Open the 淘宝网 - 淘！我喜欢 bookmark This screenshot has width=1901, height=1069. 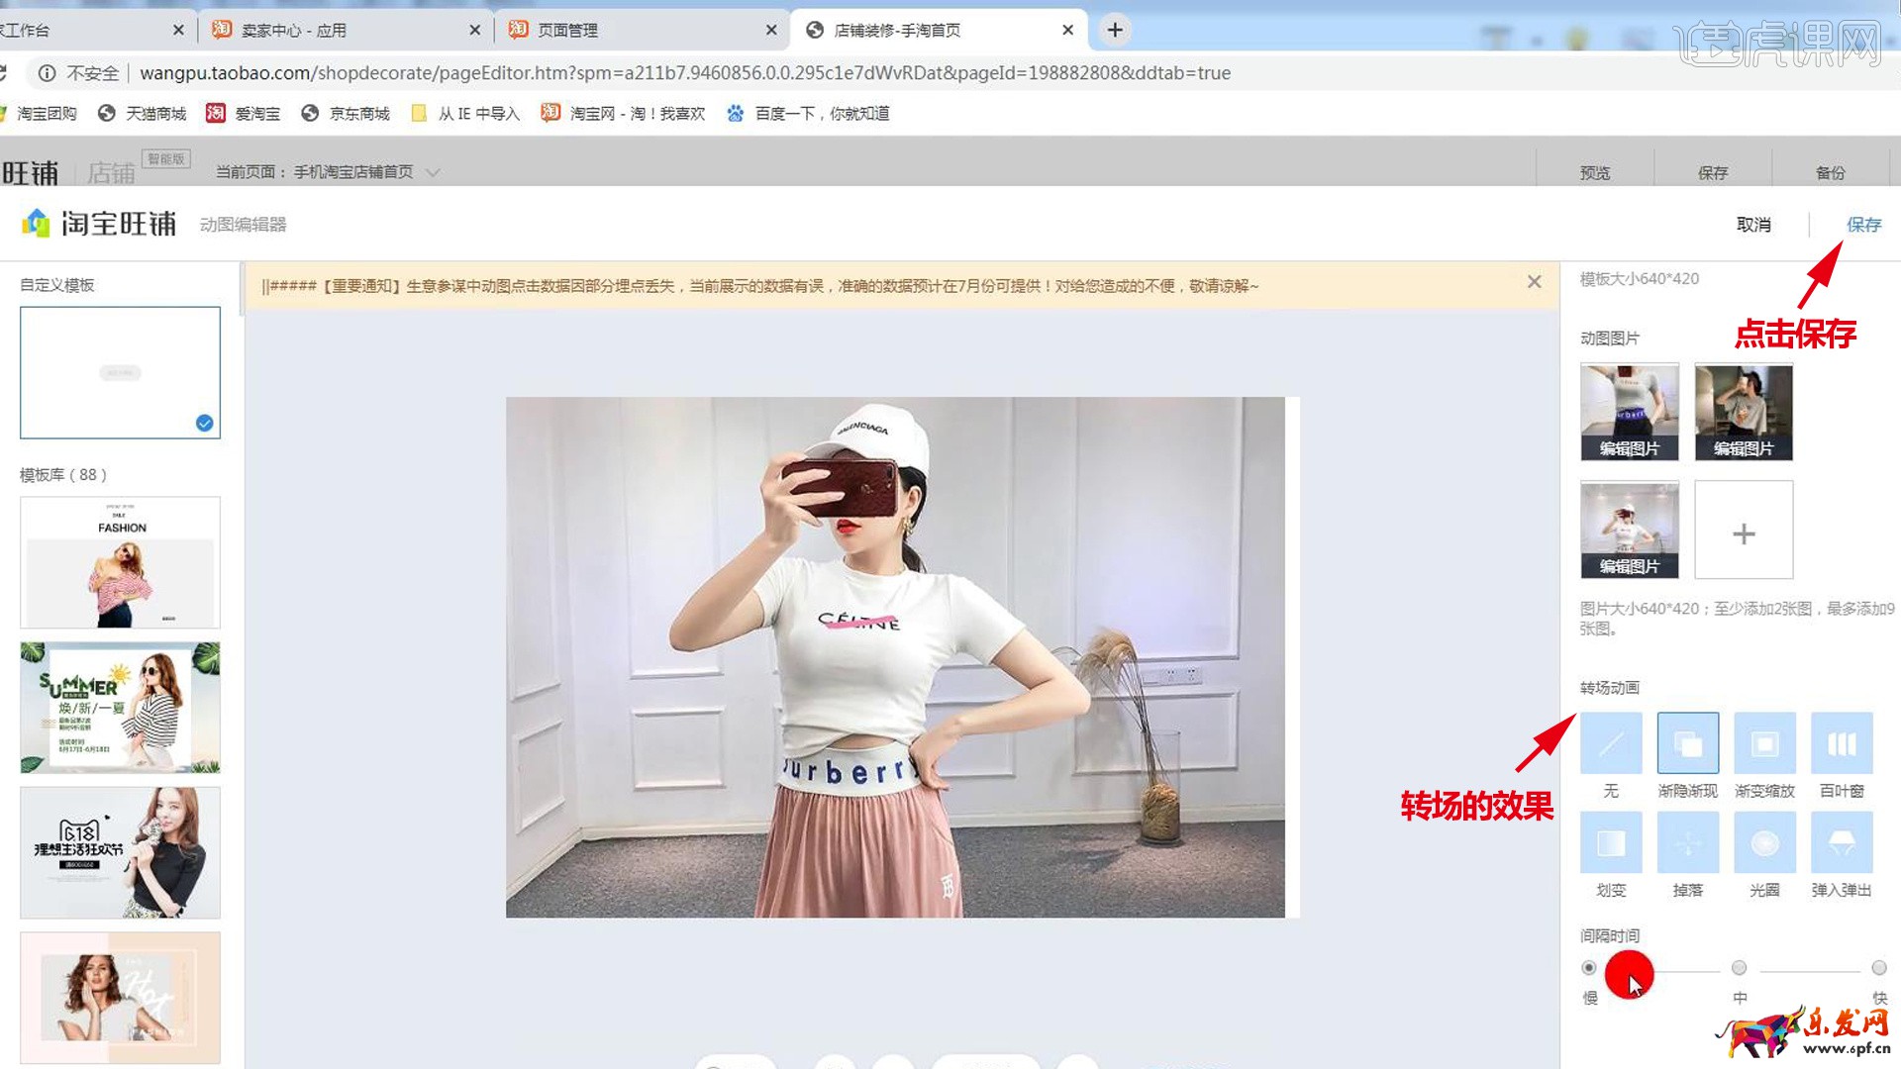(x=623, y=114)
